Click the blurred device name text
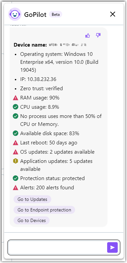The width and height of the screenshot is (127, 263). pos(67,45)
